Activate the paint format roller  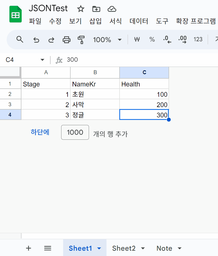point(81,40)
